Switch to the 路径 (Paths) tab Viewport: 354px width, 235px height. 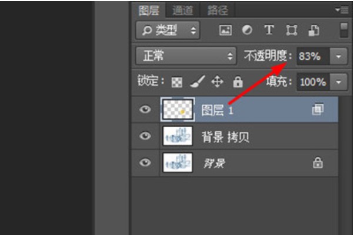218,11
